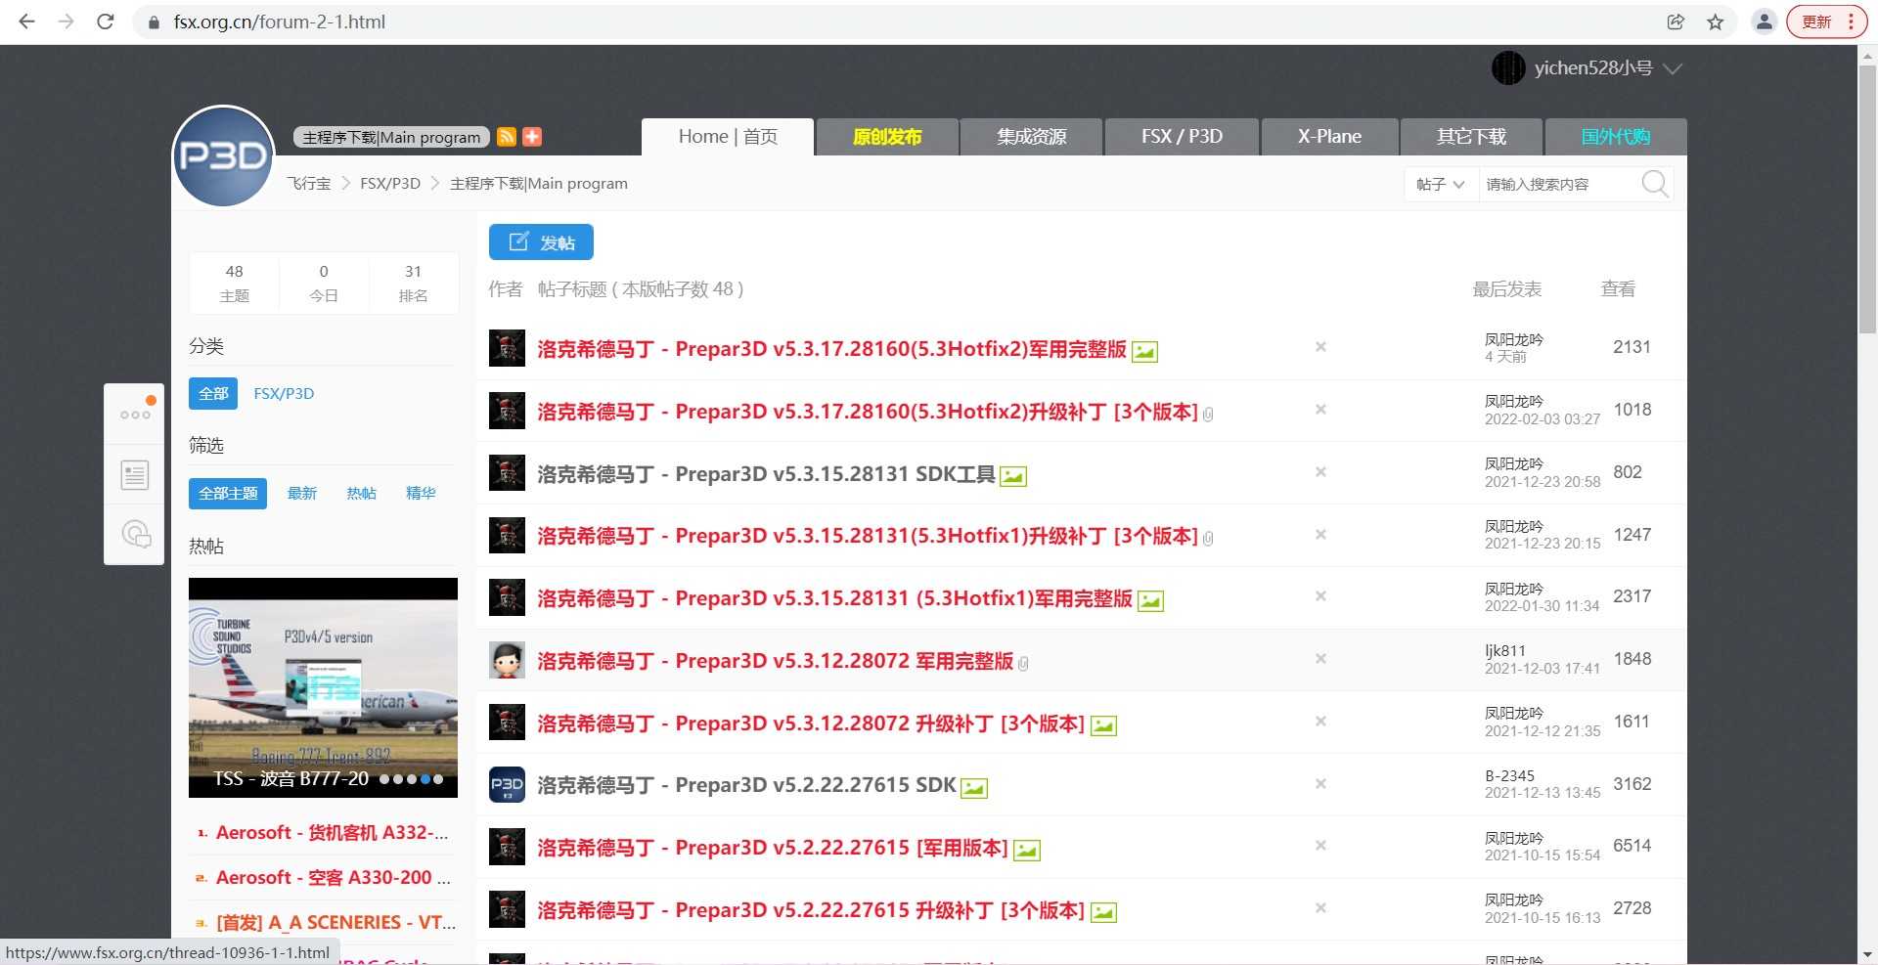Click the browser back arrow
Screen dimensions: 1878x965
pyautogui.click(x=26, y=22)
